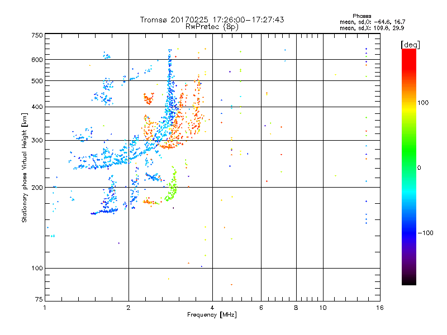447x335 pixels.
Task: Click the y-axis "600" tick label
Action: 37,60
